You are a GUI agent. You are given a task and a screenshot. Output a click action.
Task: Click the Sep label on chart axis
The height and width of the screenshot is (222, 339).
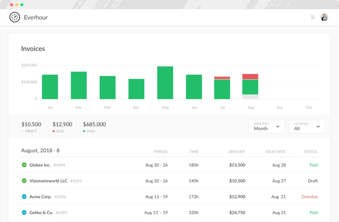click(280, 107)
